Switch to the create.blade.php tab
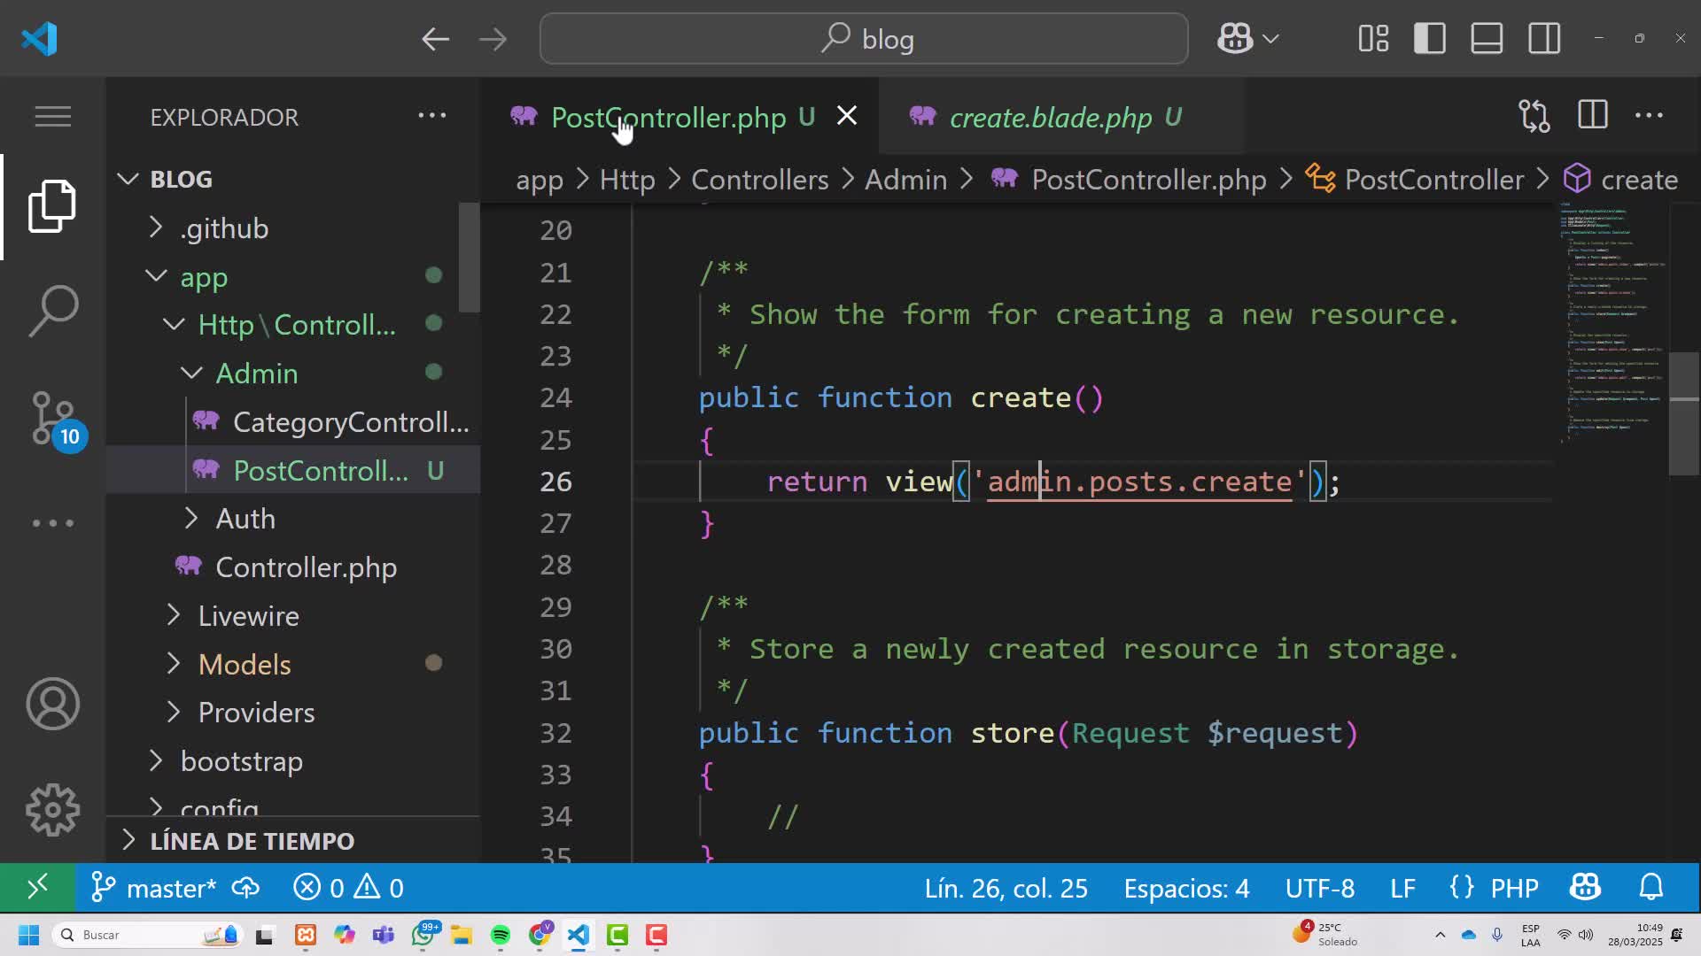The width and height of the screenshot is (1701, 956). click(x=1050, y=117)
